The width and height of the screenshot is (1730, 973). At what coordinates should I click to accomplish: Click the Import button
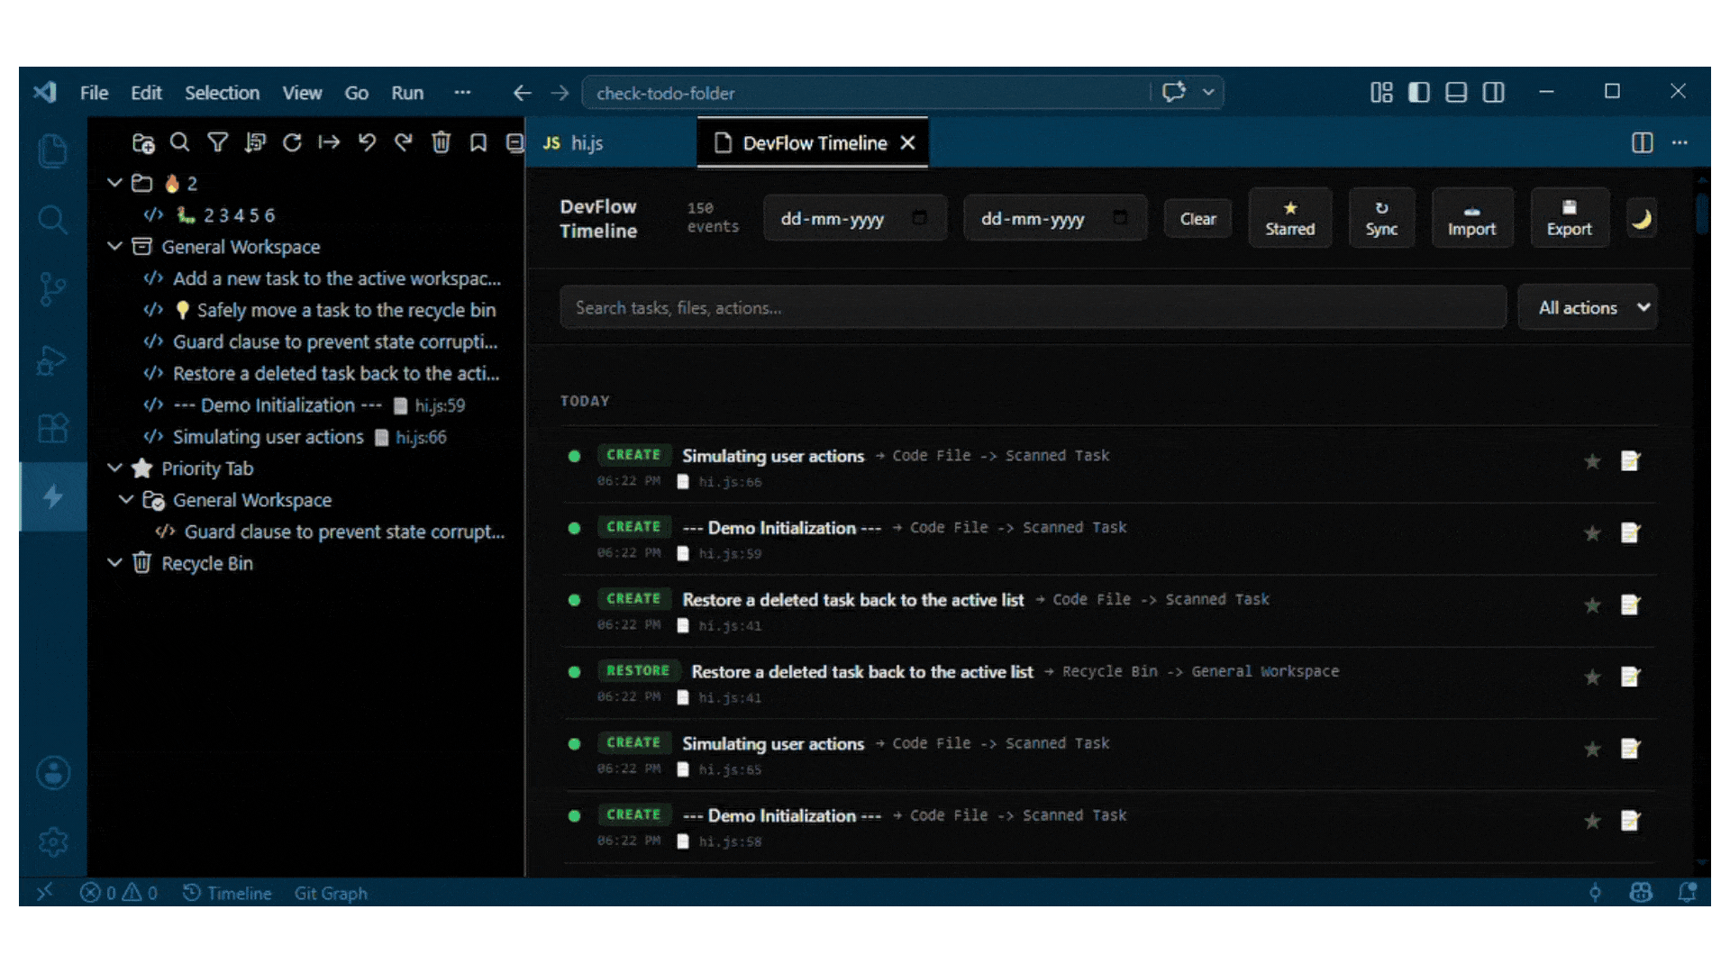(1471, 218)
